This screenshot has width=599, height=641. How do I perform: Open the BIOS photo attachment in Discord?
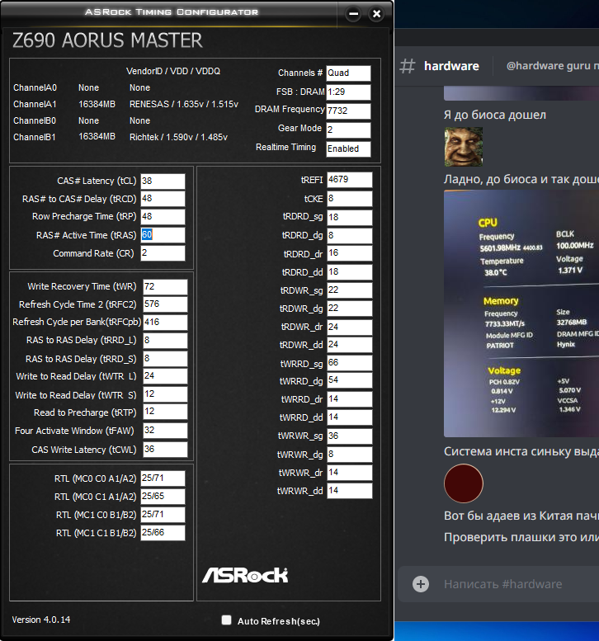point(521,313)
